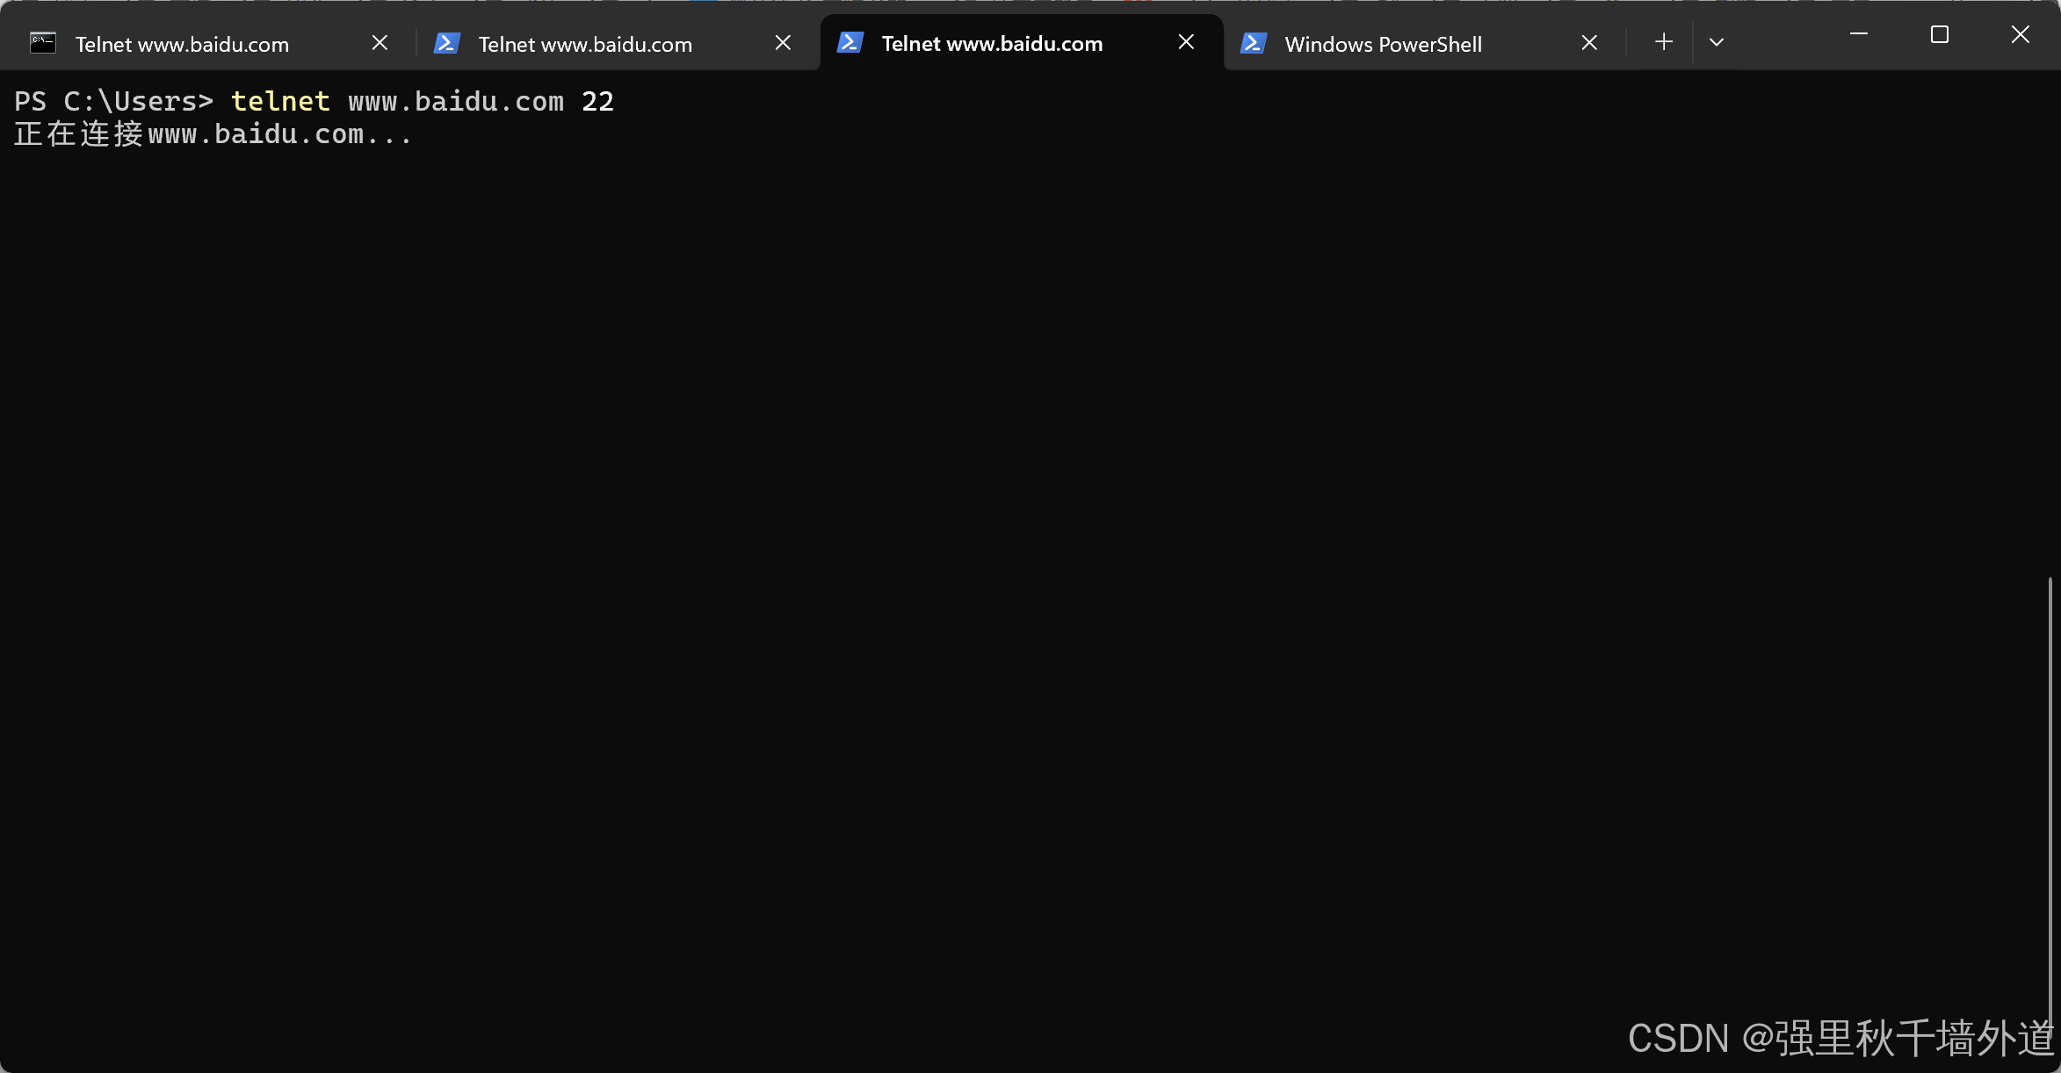Minimize the terminal window
Image resolution: width=2061 pixels, height=1073 pixels.
pyautogui.click(x=1858, y=35)
